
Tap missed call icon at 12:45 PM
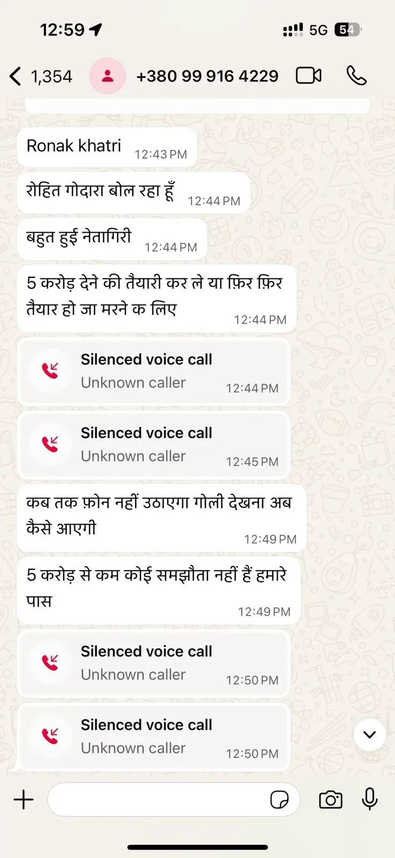pyautogui.click(x=50, y=444)
